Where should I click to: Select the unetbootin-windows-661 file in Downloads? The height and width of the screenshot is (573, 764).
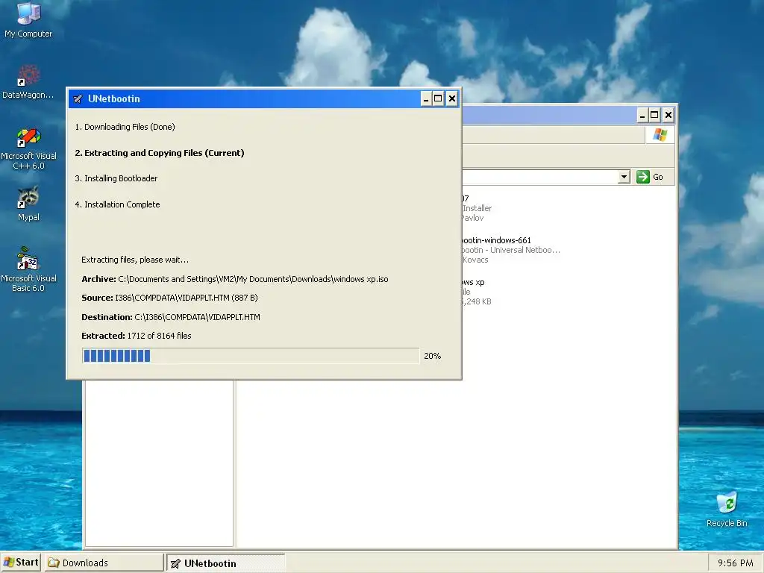coord(510,250)
